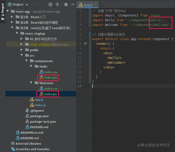Select the react_staging folder icon
This screenshot has width=175, height=152.
click(22, 33)
